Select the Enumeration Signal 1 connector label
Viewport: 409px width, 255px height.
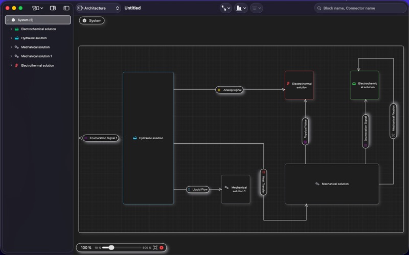click(x=101, y=138)
